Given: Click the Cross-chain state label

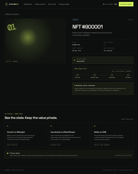Looking at the screenshot, I should (80, 69).
